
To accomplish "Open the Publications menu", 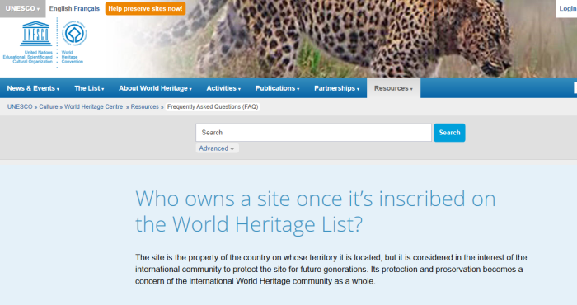I will 277,88.
